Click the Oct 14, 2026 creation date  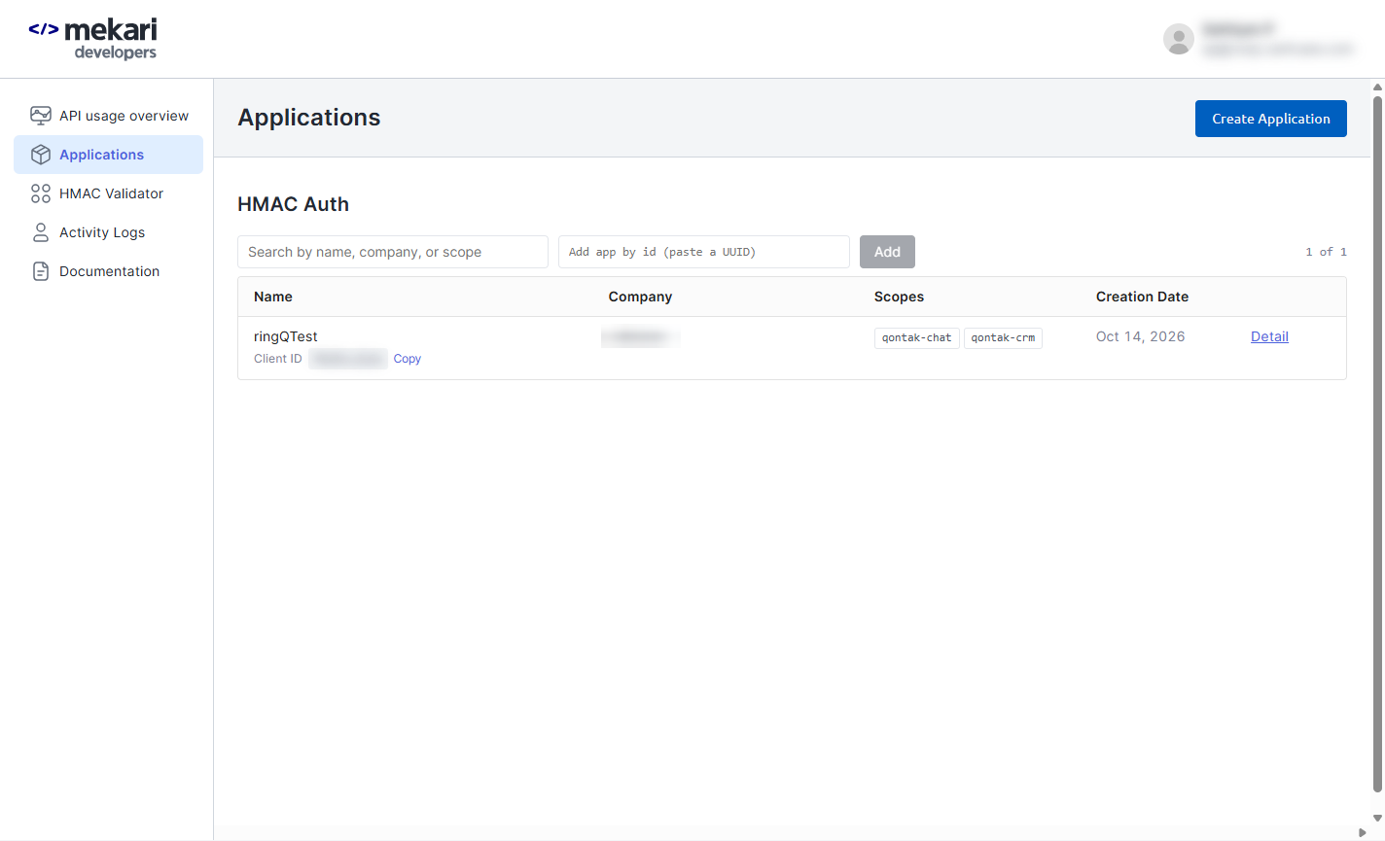coord(1140,336)
